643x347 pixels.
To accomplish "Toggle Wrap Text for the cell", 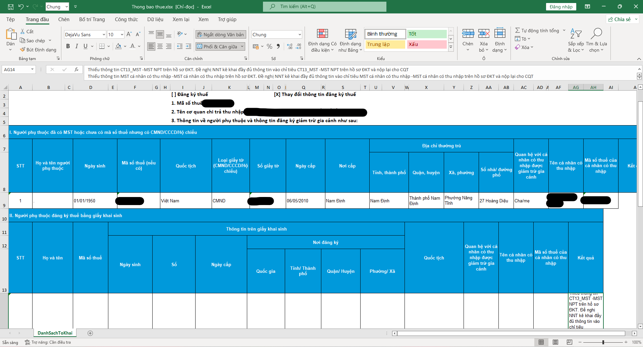I will pyautogui.click(x=221, y=35).
